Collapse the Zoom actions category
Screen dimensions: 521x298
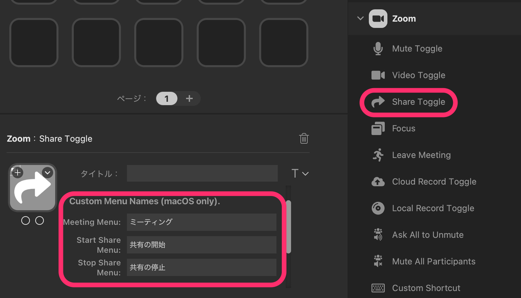click(x=360, y=18)
